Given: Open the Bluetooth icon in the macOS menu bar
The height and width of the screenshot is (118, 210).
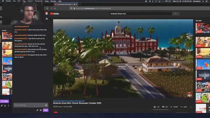Looking at the screenshot, I should click(153, 1).
